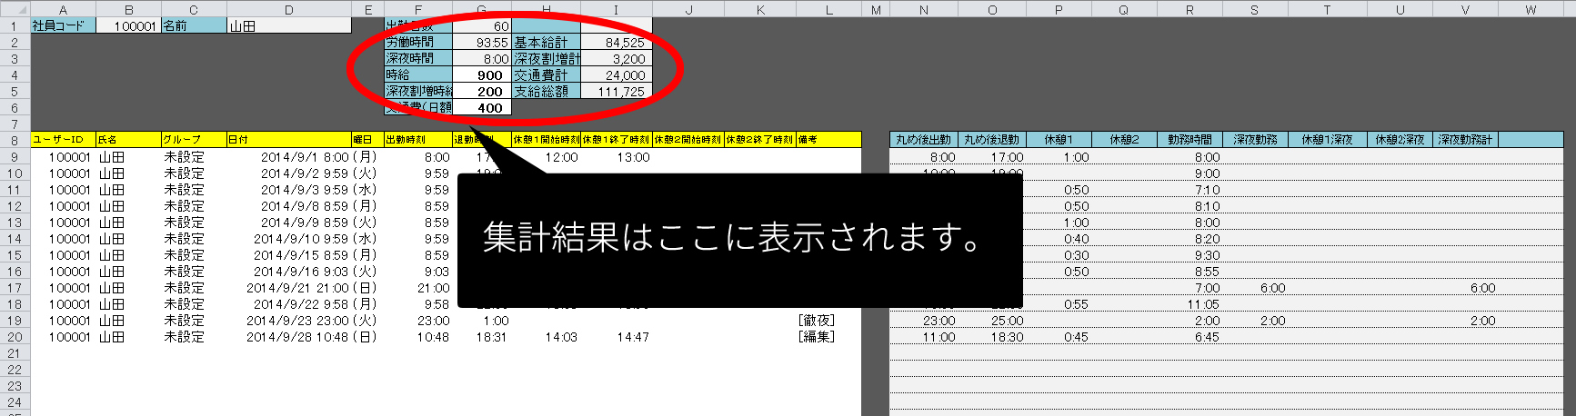The width and height of the screenshot is (1576, 416).
Task: Select the basic pay total 84,525
Action: (x=616, y=43)
